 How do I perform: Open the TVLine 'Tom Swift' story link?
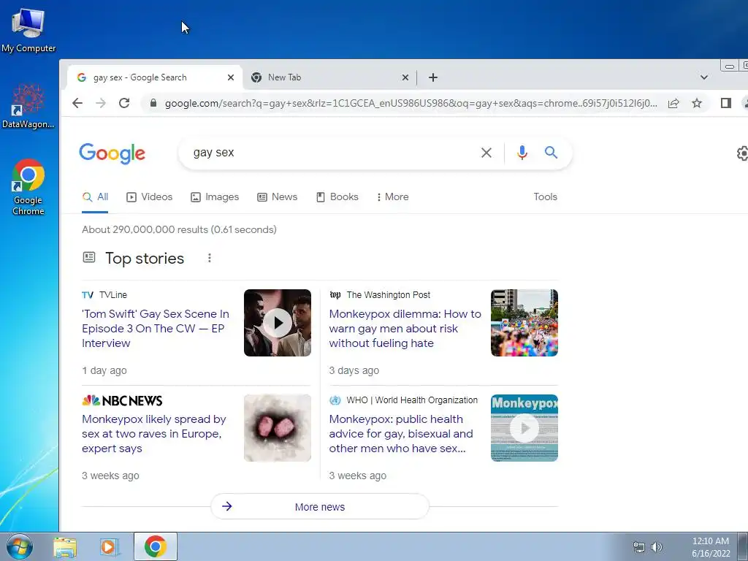coord(156,329)
